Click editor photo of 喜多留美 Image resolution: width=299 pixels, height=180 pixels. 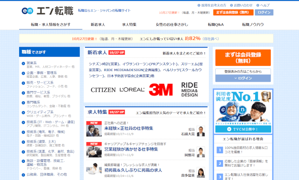[201, 172]
